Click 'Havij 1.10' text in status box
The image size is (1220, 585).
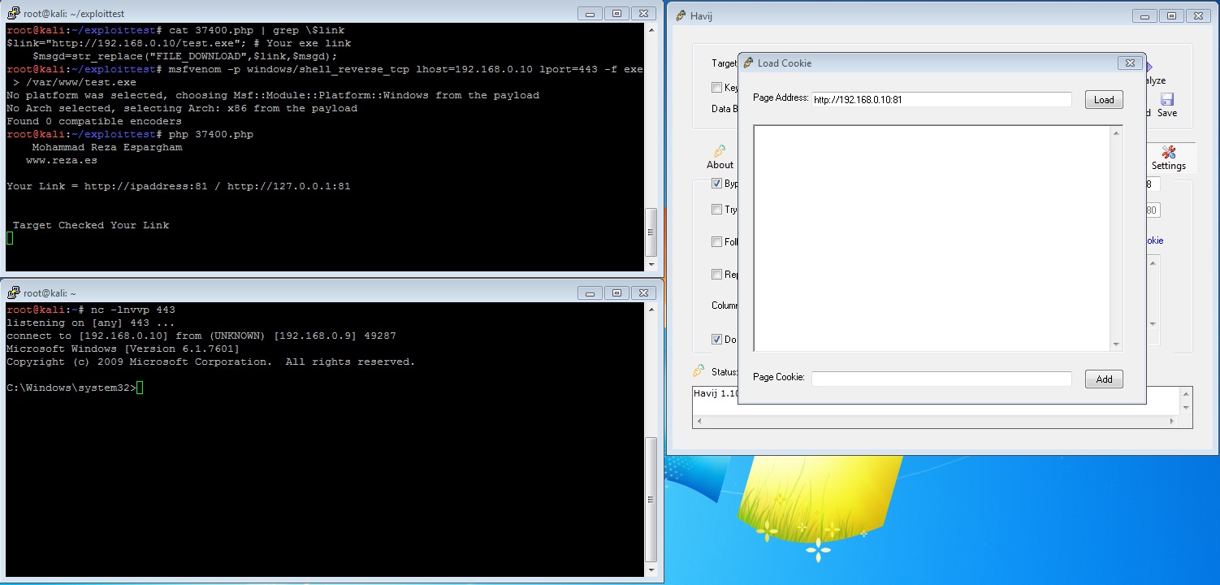[x=716, y=393]
